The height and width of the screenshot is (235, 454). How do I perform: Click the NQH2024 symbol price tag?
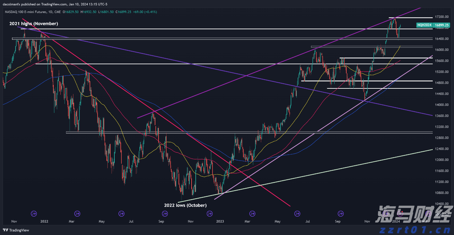pos(424,25)
